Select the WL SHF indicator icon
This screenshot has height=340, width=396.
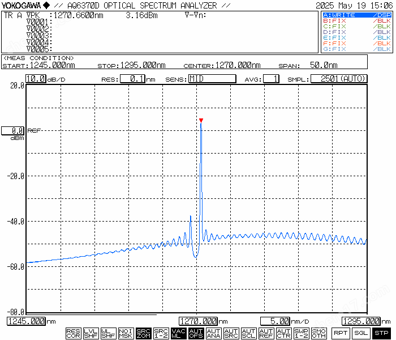tap(108, 333)
